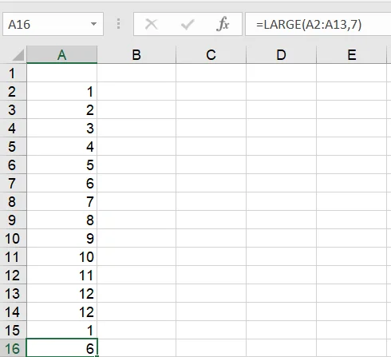The width and height of the screenshot is (391, 357).
Task: Select column E header
Action: point(352,55)
